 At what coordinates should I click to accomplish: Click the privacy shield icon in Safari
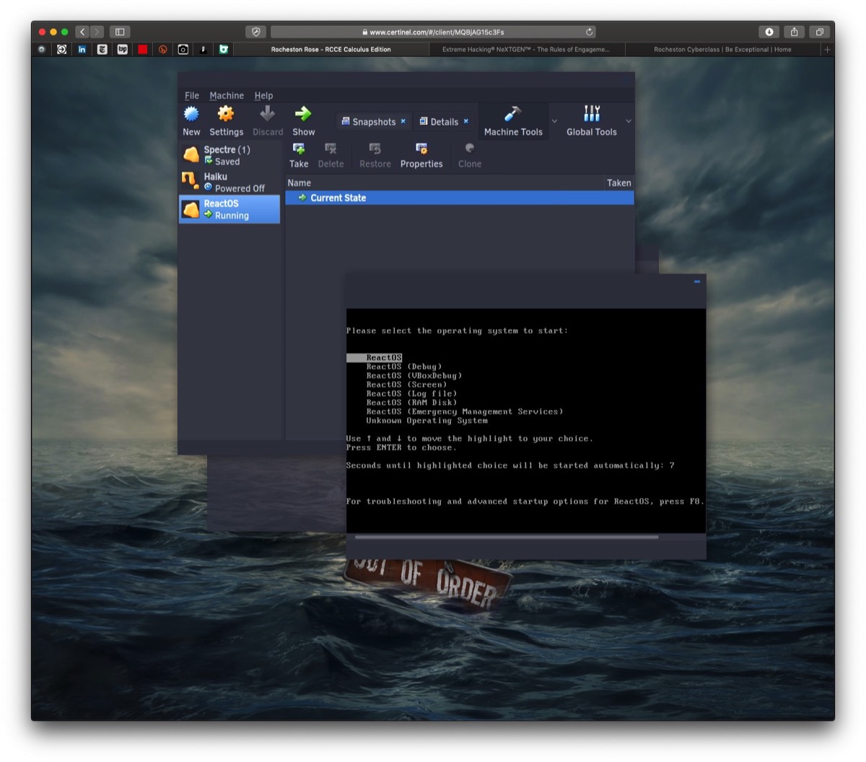coord(256,32)
